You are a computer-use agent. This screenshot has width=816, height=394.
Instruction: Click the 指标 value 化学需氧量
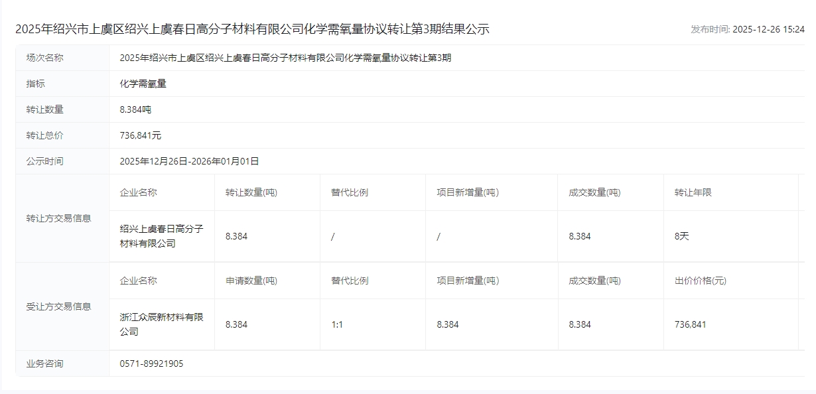click(143, 84)
